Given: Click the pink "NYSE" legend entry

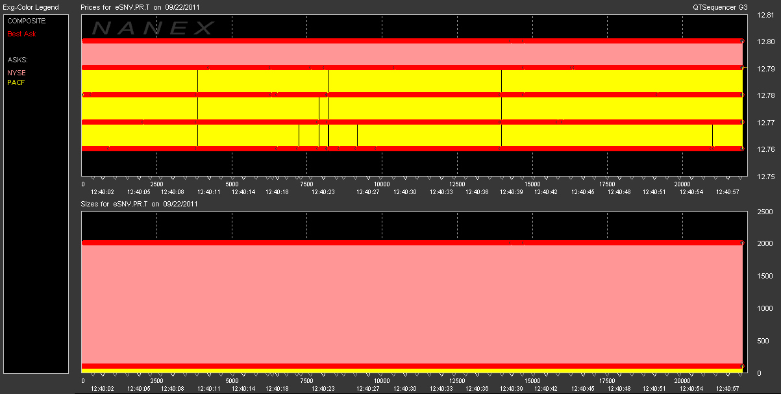Looking at the screenshot, I should (x=16, y=73).
